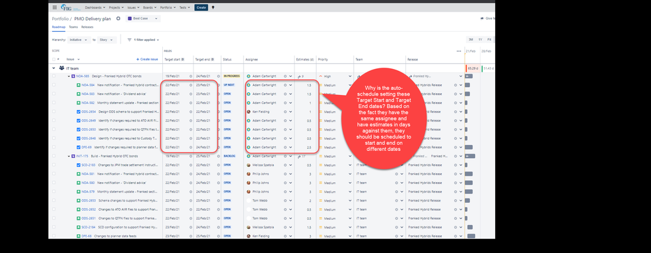651x253 pixels.
Task: Click Adam Cartwright avatar in NOA-584 row
Action: tap(249, 85)
